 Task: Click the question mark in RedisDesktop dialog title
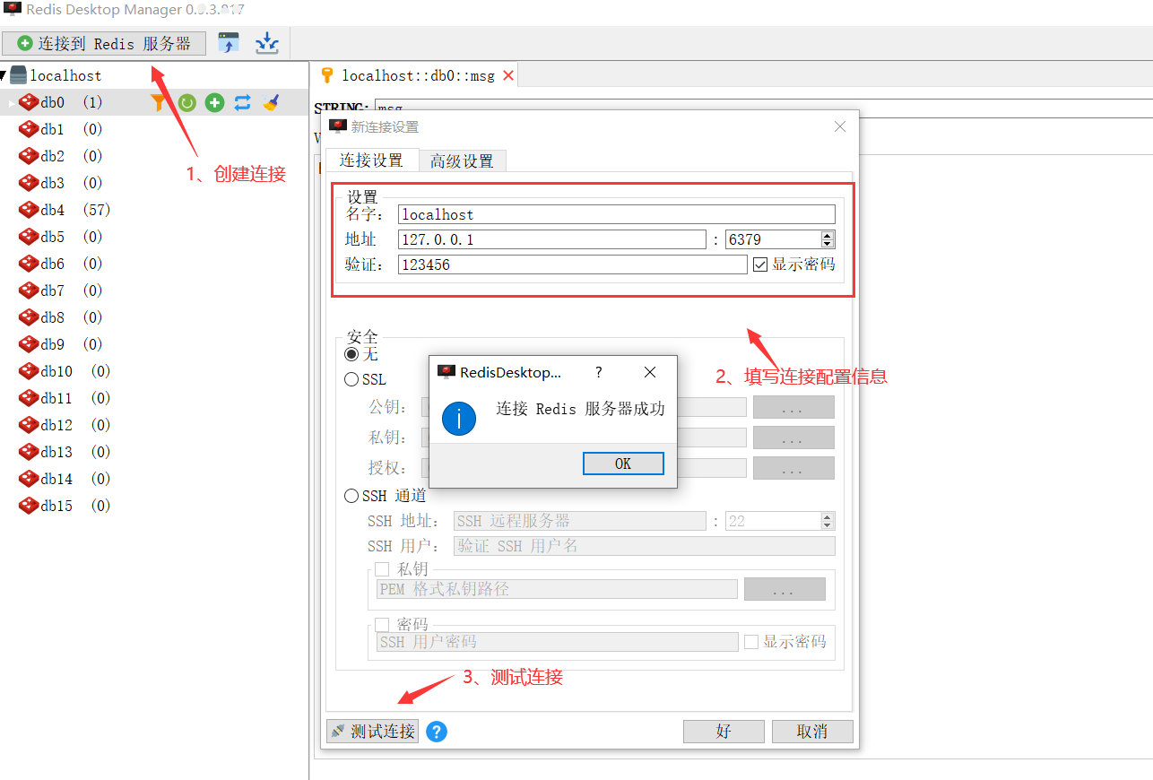point(599,372)
